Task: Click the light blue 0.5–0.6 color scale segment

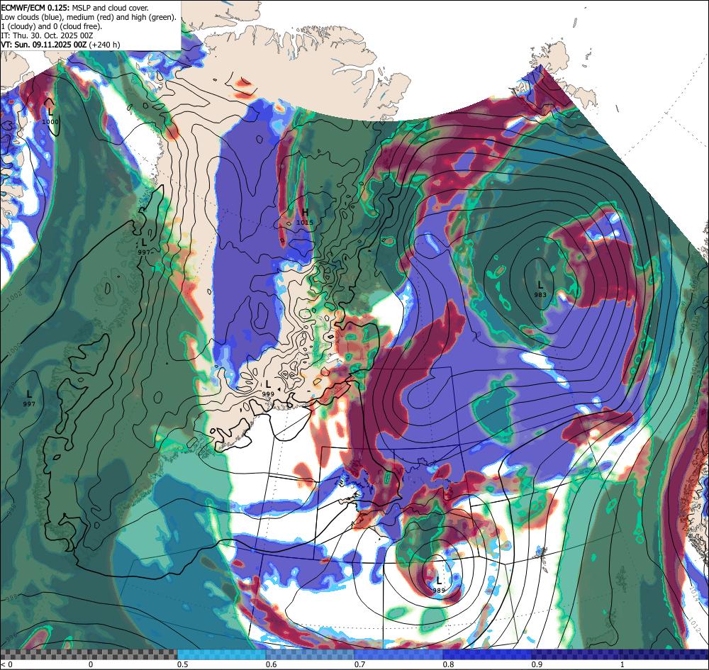Action: tap(221, 654)
